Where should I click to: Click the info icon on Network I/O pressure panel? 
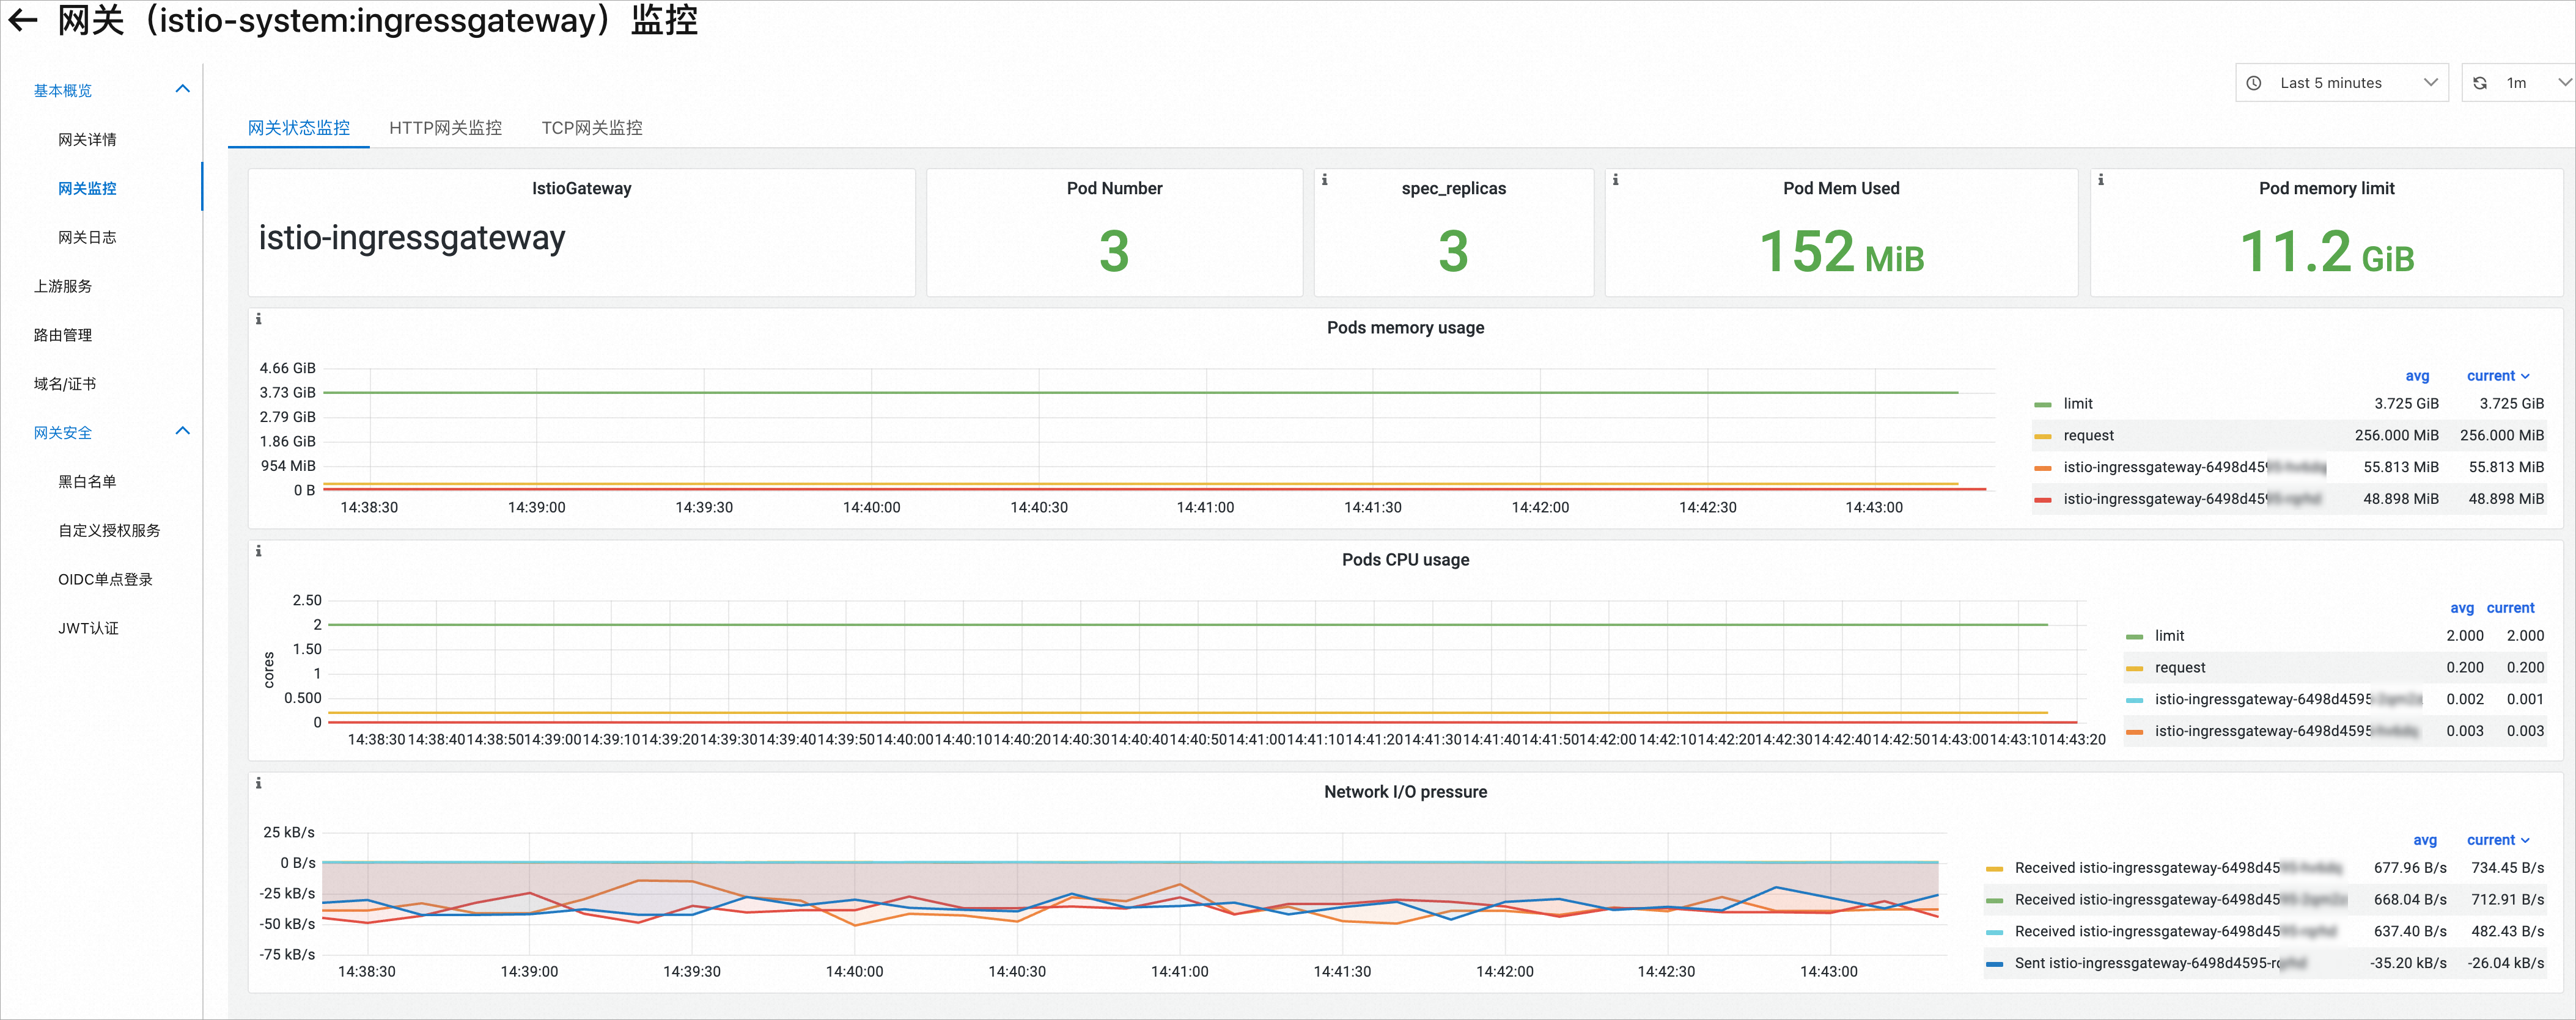(258, 783)
